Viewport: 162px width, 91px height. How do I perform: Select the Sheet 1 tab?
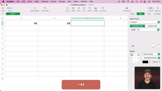pyautogui.click(x=13, y=14)
